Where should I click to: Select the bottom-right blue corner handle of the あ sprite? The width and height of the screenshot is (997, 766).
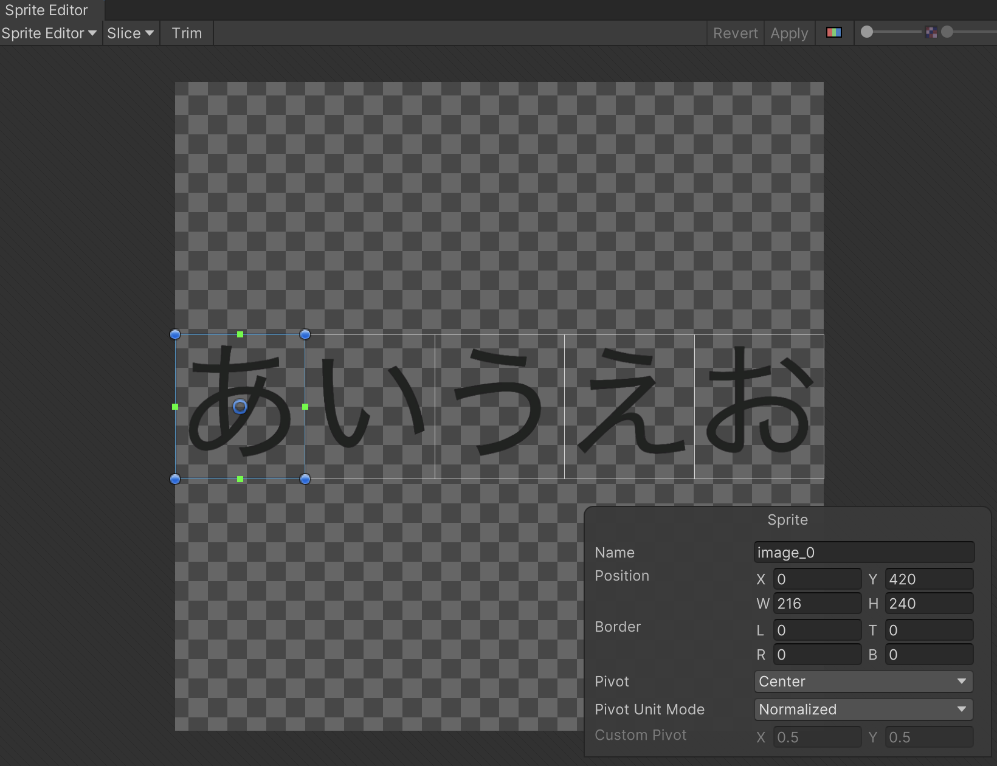(x=305, y=479)
